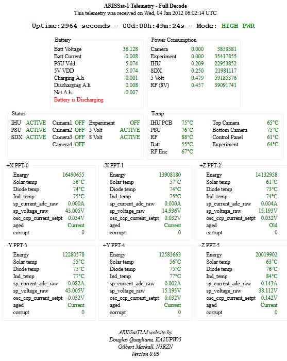Click the RF (8V) power consumption value
Viewport: 287px width, 361px height.
click(197, 85)
